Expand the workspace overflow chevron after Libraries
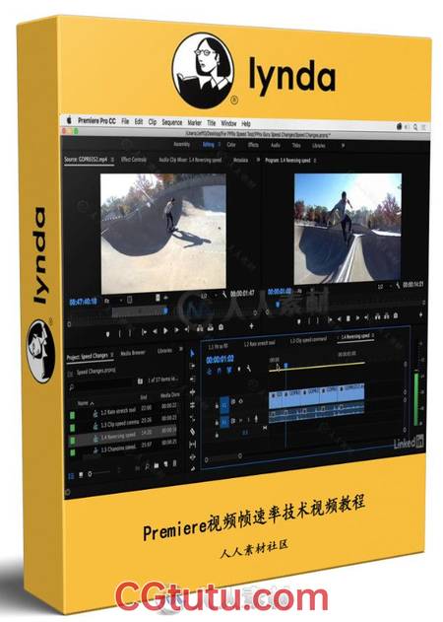Image resolution: width=443 pixels, height=622 pixels. click(x=343, y=146)
